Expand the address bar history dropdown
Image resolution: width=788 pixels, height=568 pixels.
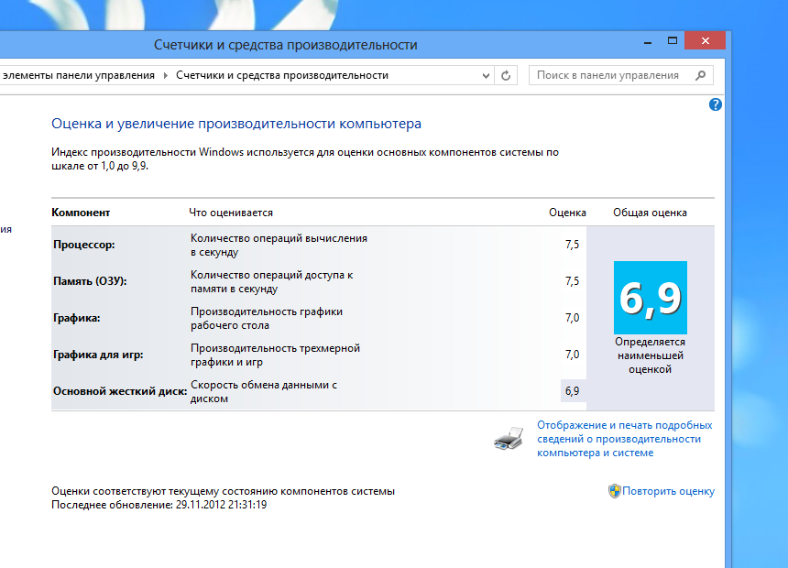pyautogui.click(x=486, y=76)
